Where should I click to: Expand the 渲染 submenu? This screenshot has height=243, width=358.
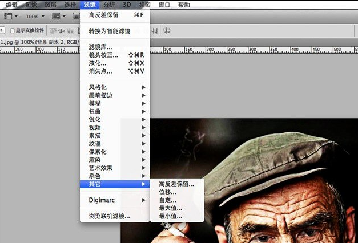115,160
